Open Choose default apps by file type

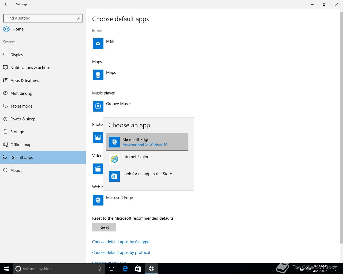121,242
